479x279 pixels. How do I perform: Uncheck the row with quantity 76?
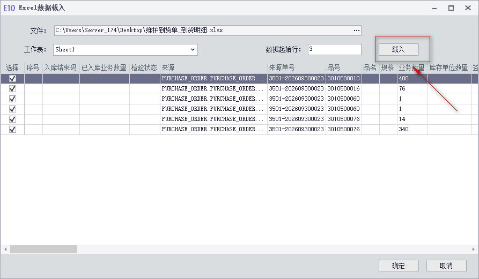pos(12,89)
